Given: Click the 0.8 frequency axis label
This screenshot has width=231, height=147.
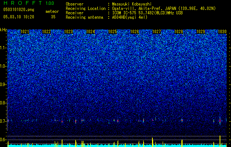Looking at the screenshot, I should tap(3, 103).
